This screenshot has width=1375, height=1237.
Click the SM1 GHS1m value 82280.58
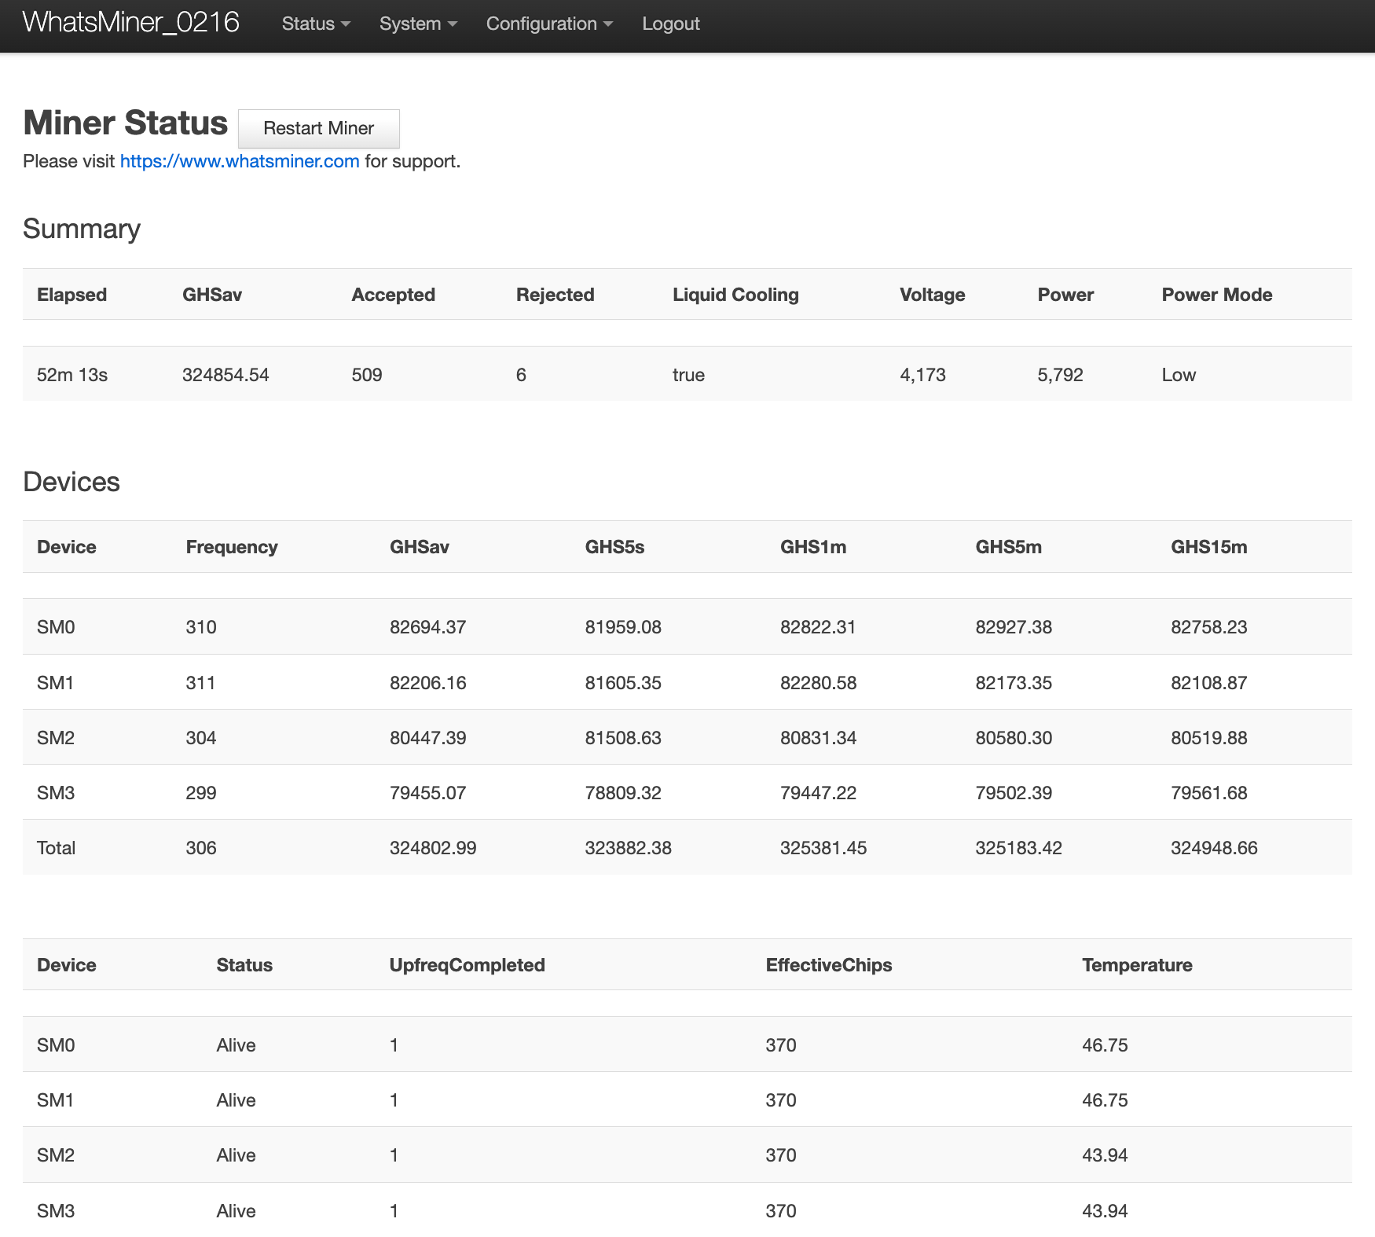[x=819, y=683]
